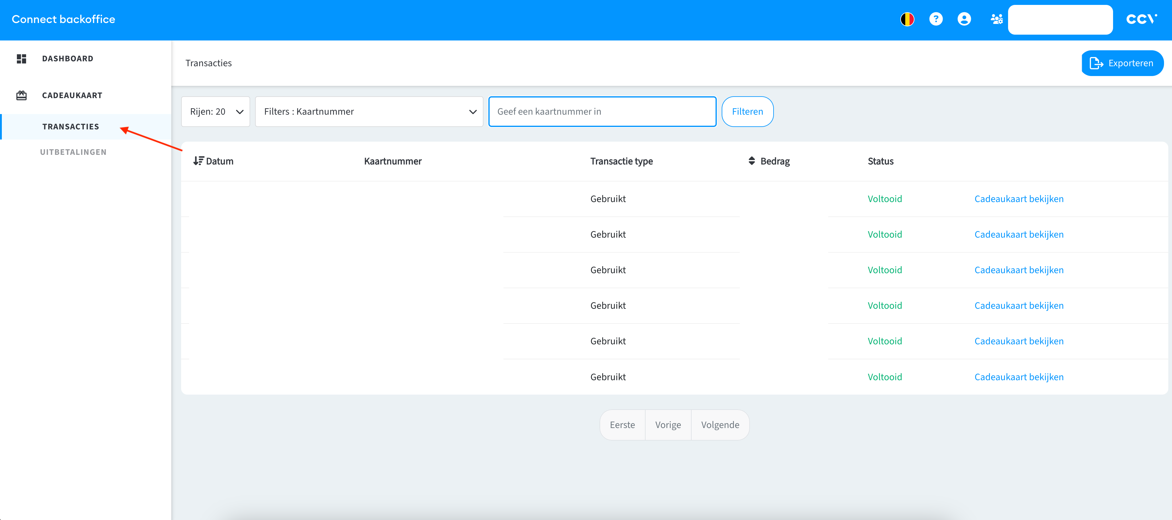Sort by Datum using sort icon
Viewport: 1172px width, 520px height.
pyautogui.click(x=198, y=161)
